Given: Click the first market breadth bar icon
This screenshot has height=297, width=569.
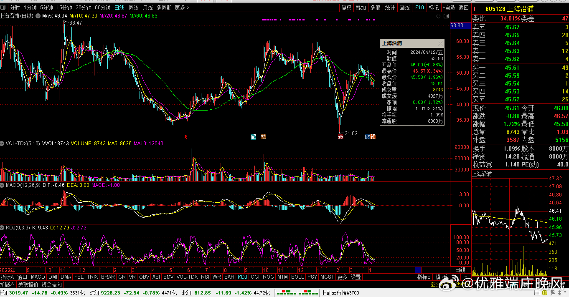Looking at the screenshot, I should click(x=286, y=293).
